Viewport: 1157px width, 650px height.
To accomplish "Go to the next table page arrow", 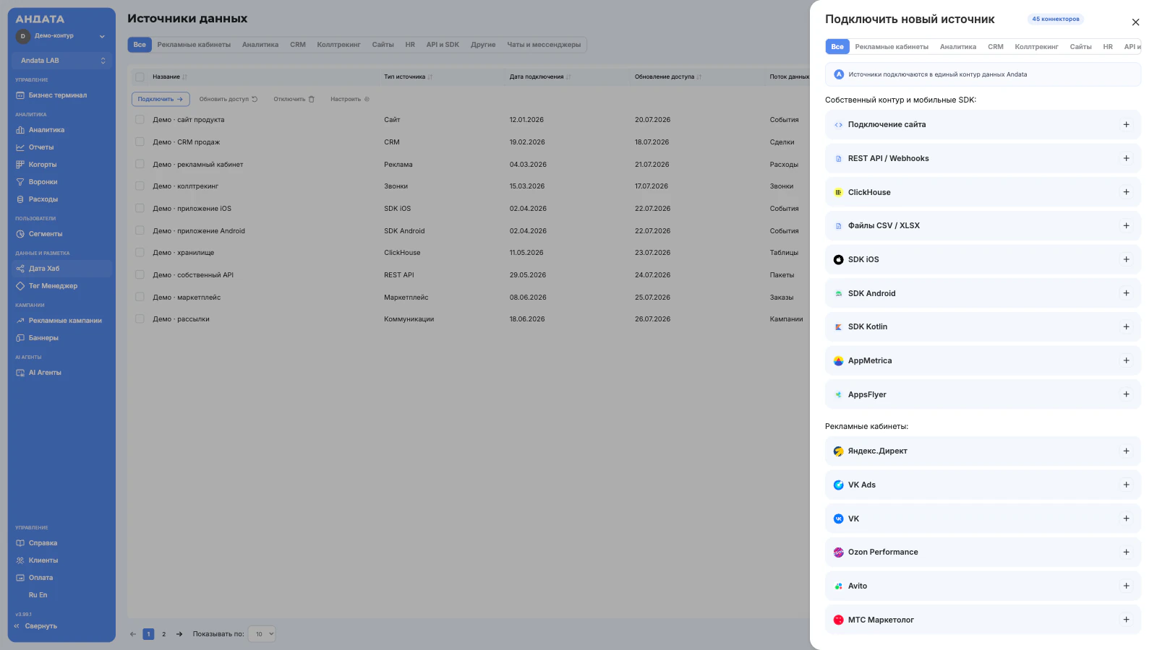I will point(179,634).
